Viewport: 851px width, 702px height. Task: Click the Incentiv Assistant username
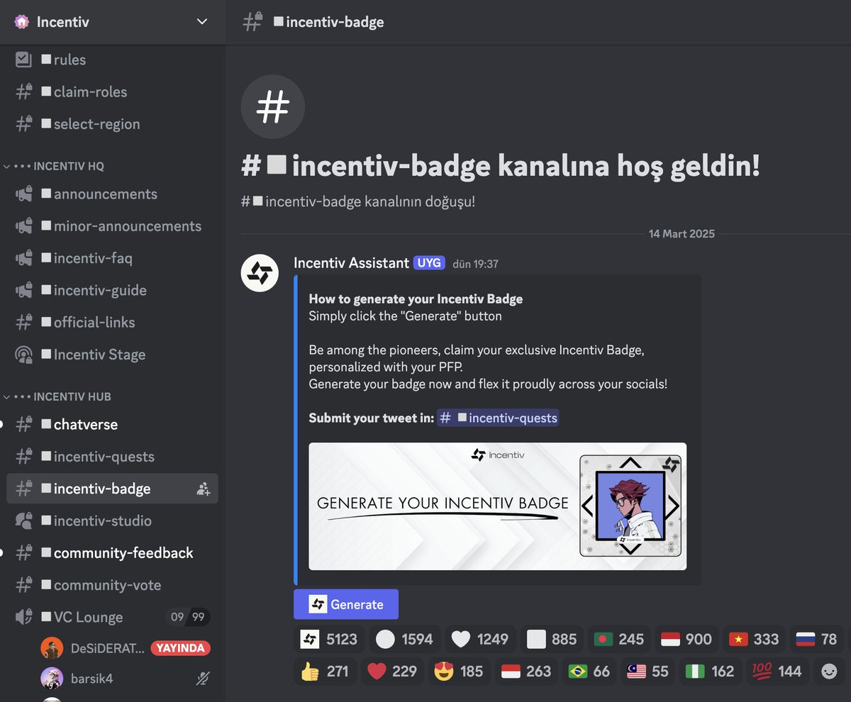(x=351, y=263)
